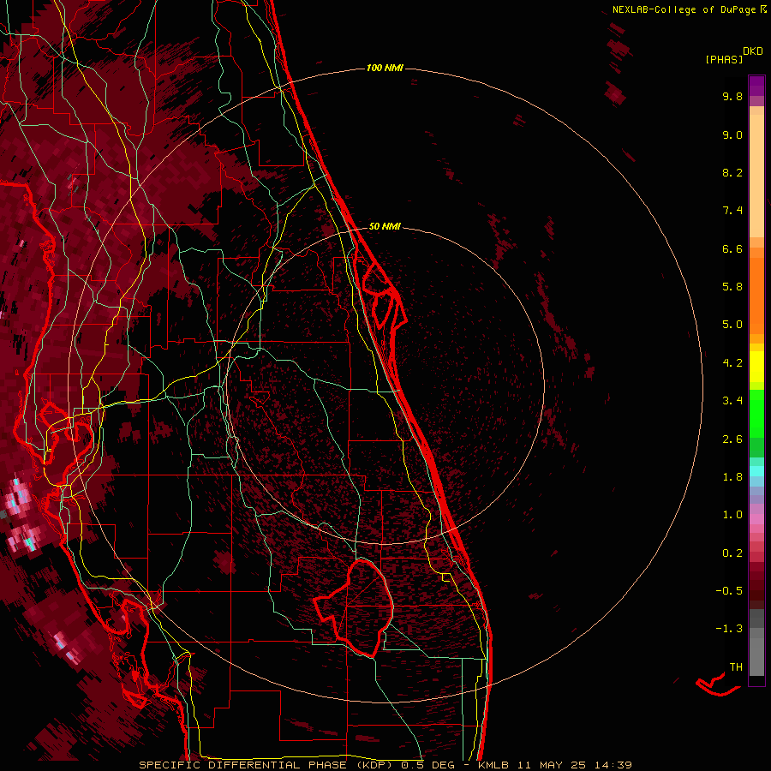The image size is (771, 771).
Task: Click the "DKD" legend label
Action: pos(753,51)
